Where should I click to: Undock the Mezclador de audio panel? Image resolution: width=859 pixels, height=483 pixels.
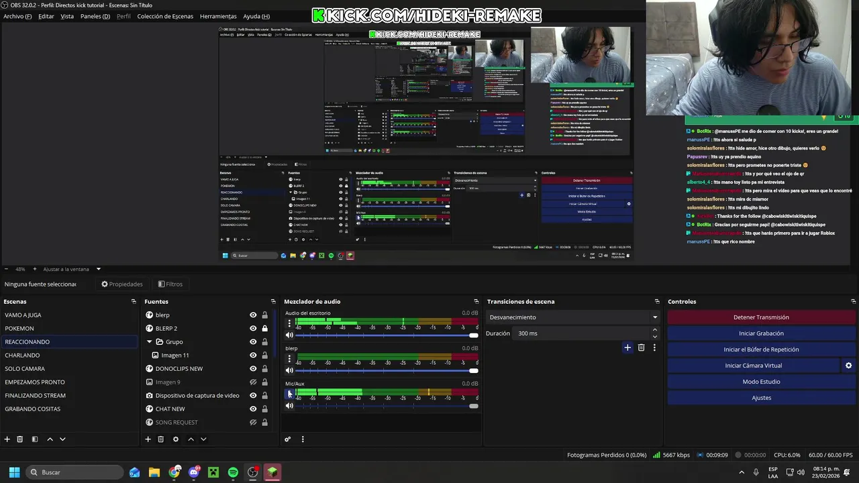[476, 302]
